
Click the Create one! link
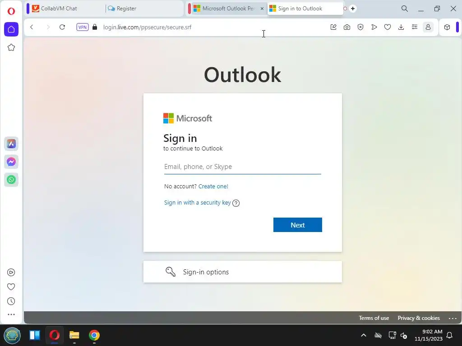pos(213,186)
